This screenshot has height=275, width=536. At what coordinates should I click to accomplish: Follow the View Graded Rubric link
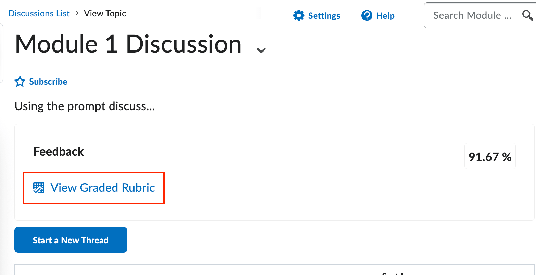click(x=102, y=187)
